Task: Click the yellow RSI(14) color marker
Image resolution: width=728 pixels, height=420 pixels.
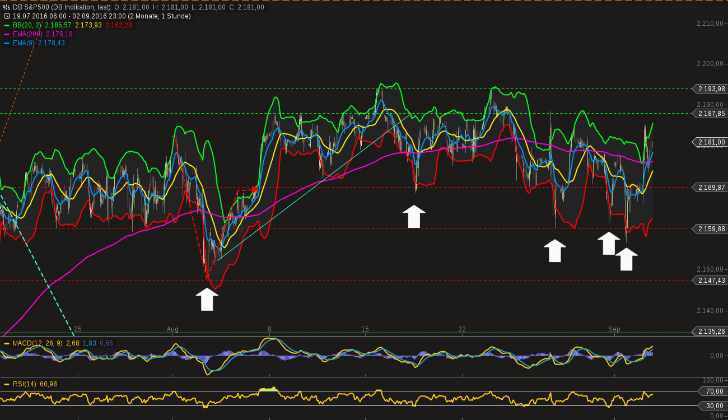Action: pyautogui.click(x=7, y=384)
